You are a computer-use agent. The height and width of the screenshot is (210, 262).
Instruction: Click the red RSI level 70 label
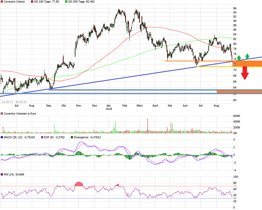235,186
